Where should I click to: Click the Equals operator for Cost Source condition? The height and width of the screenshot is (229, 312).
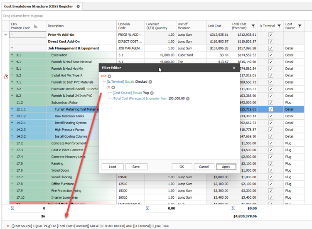pyautogui.click(x=138, y=93)
